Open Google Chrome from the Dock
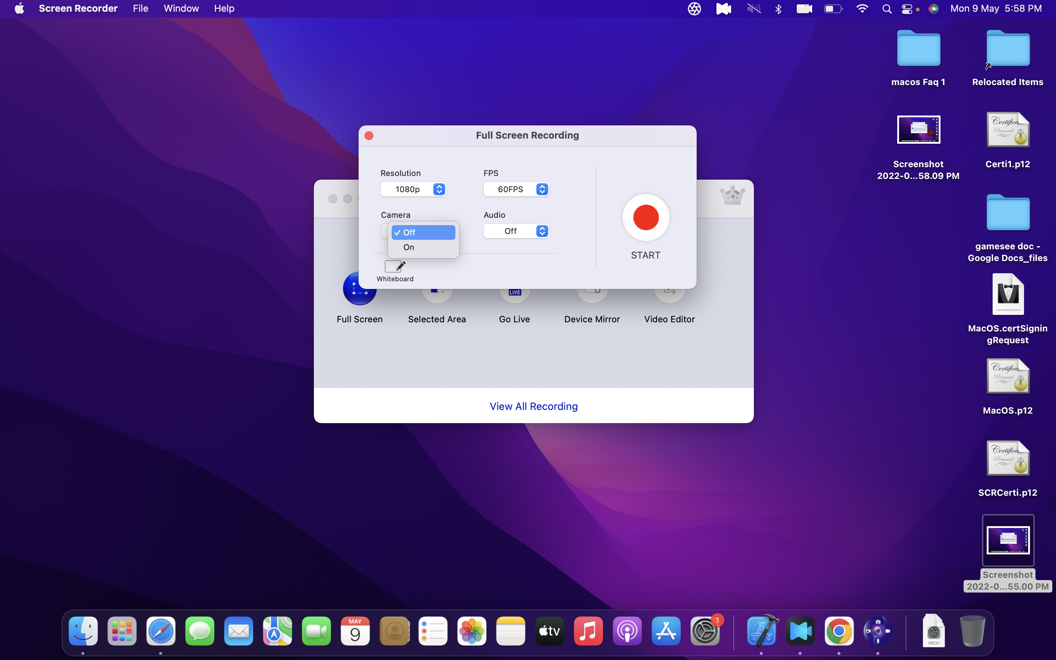This screenshot has height=660, width=1056. (839, 631)
